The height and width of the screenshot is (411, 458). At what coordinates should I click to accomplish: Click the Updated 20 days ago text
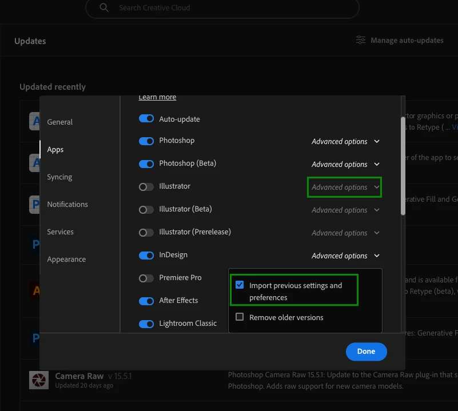coord(84,385)
